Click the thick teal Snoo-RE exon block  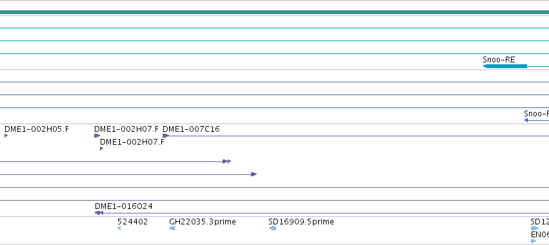(x=505, y=66)
